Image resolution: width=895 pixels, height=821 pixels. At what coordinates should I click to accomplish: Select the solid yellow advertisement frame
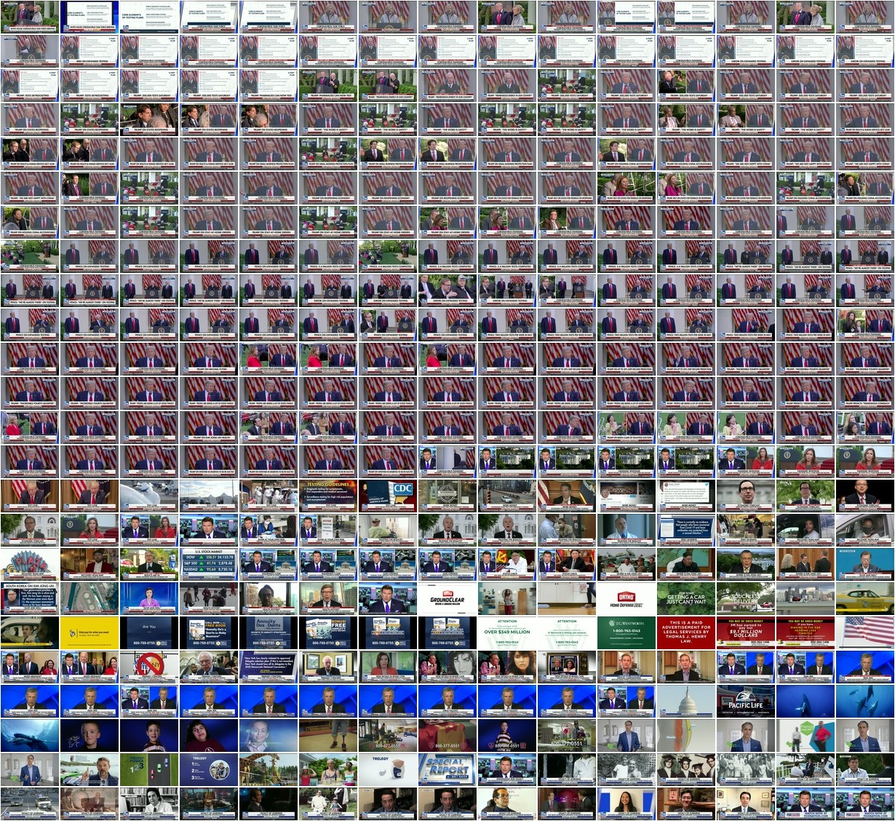(89, 632)
